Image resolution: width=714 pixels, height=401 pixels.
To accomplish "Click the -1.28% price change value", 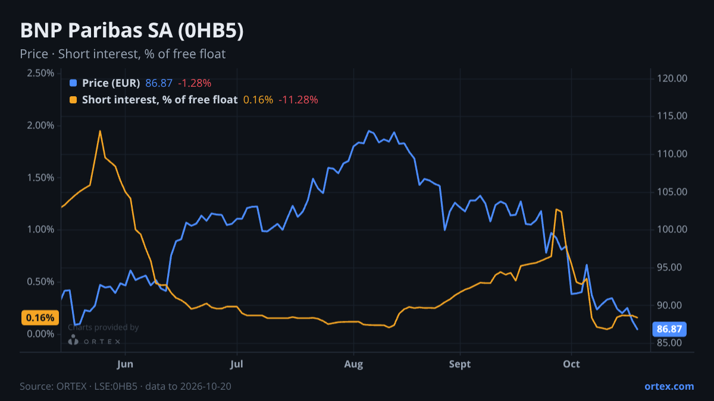I will 195,83.
